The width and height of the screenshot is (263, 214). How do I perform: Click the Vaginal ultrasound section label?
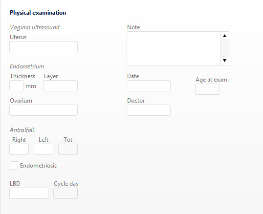35,27
